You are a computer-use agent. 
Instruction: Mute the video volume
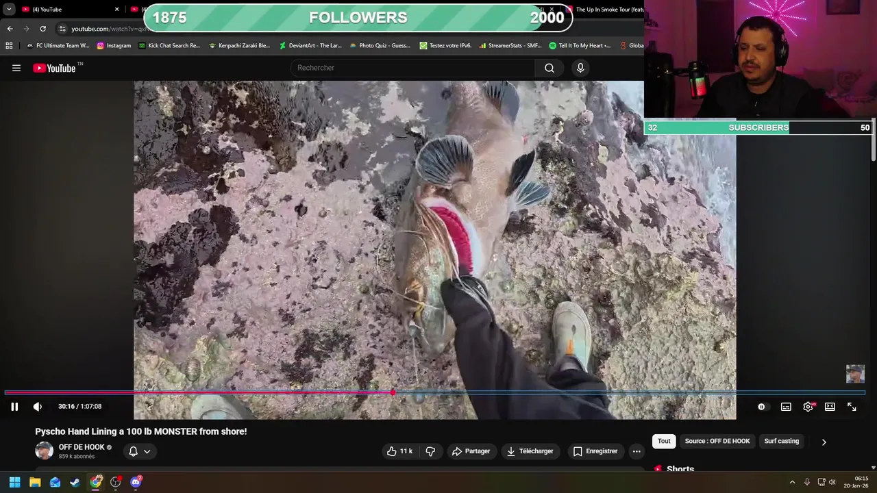point(38,407)
